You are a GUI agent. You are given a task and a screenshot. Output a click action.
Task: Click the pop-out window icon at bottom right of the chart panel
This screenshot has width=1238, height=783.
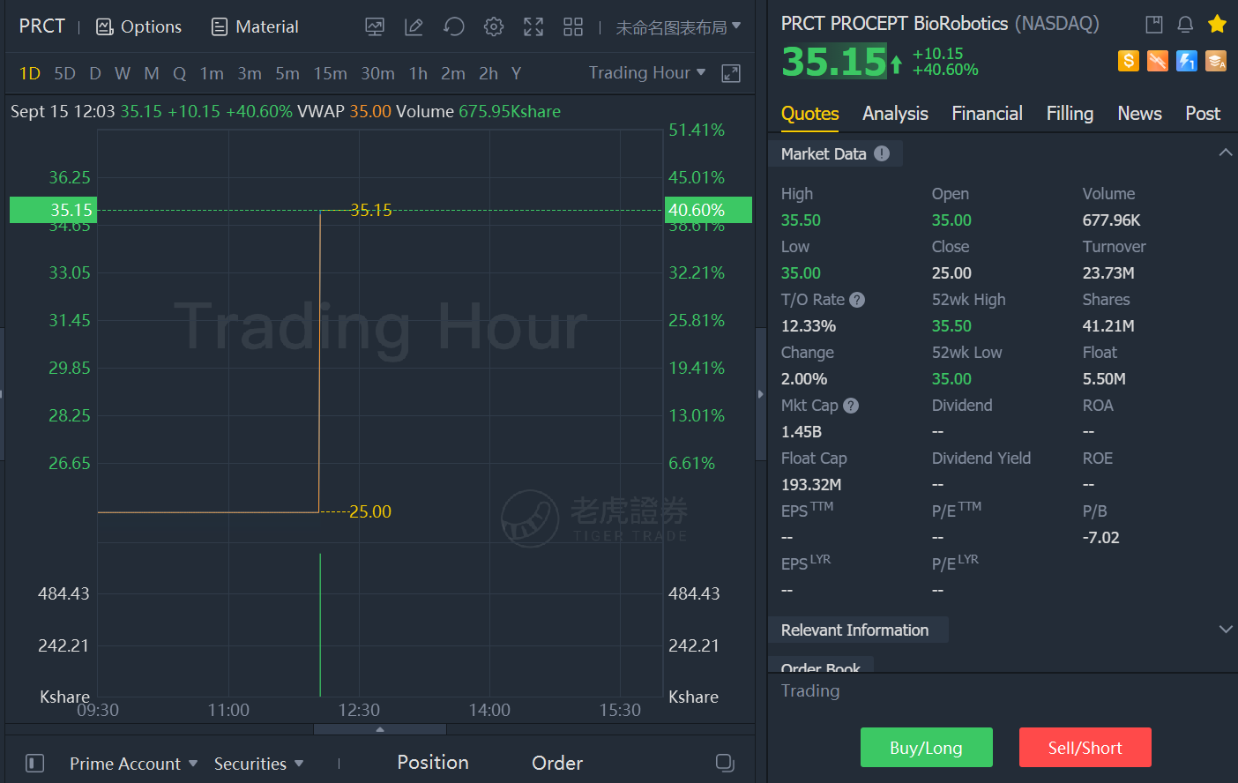coord(725,763)
